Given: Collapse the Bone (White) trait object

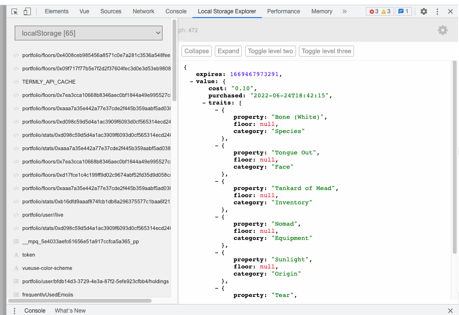Looking at the screenshot, I should pyautogui.click(x=217, y=110).
